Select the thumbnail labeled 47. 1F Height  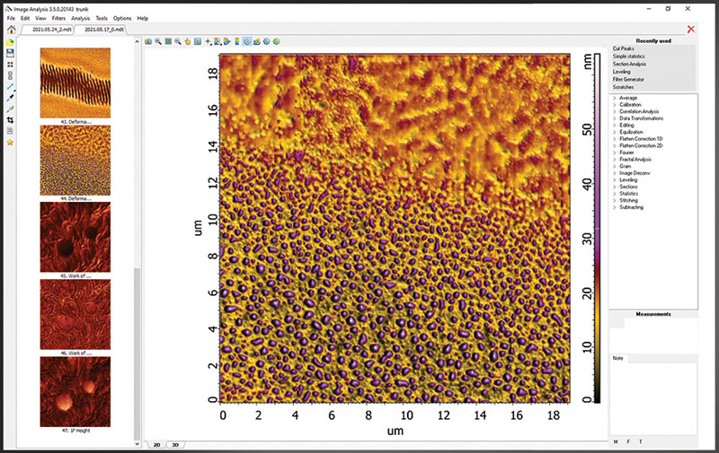tap(75, 392)
